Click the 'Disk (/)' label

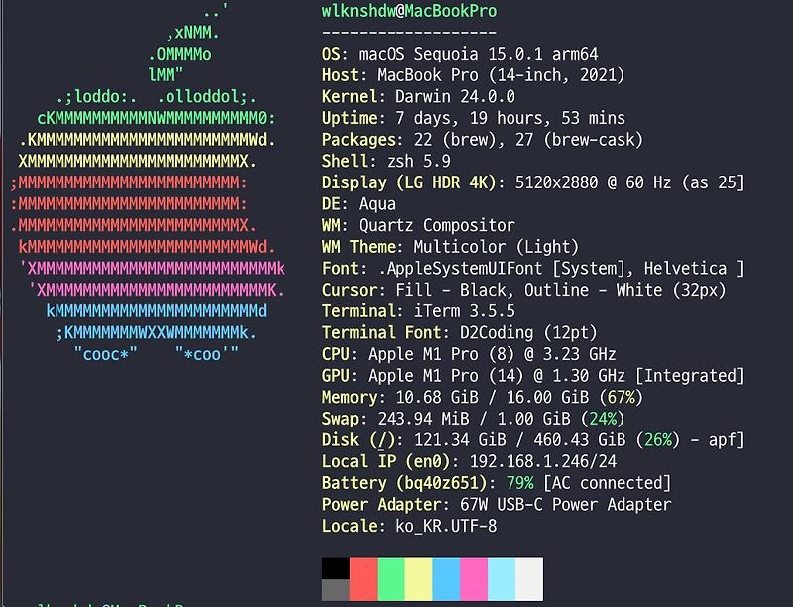click(359, 440)
